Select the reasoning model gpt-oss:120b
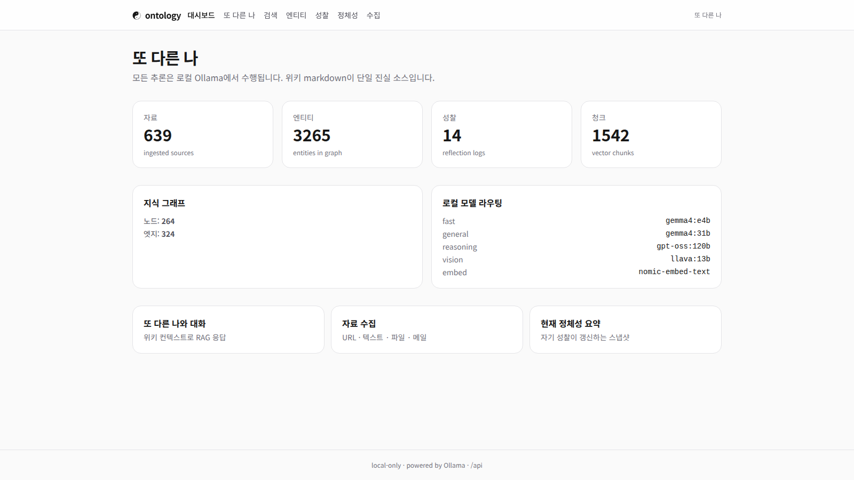 coord(683,246)
